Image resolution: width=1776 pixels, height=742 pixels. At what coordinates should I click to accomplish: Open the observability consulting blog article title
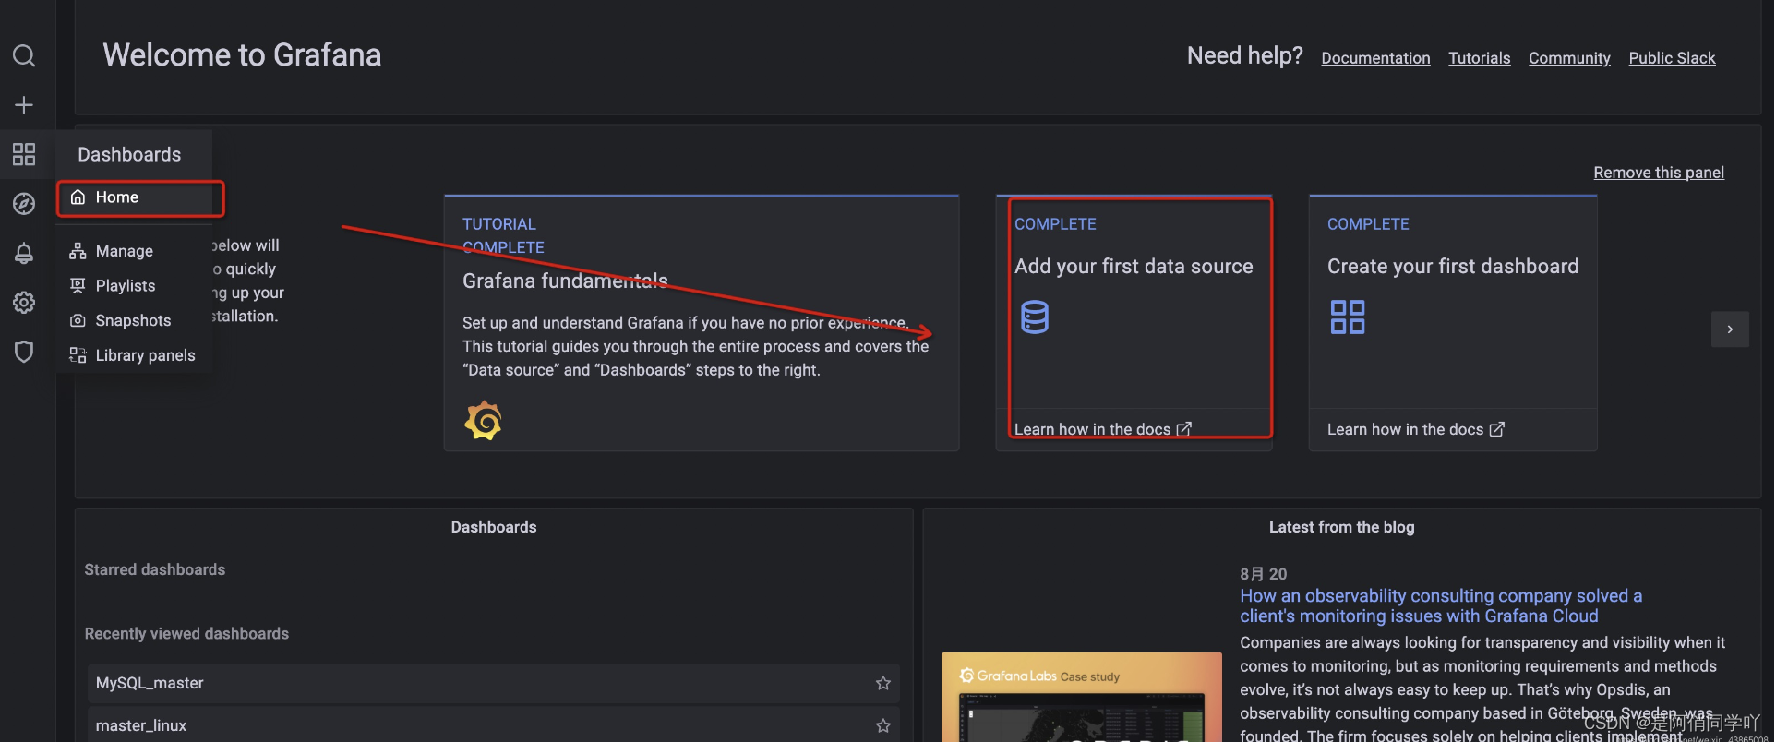[1441, 606]
